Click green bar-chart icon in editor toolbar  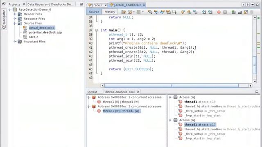tap(234, 12)
